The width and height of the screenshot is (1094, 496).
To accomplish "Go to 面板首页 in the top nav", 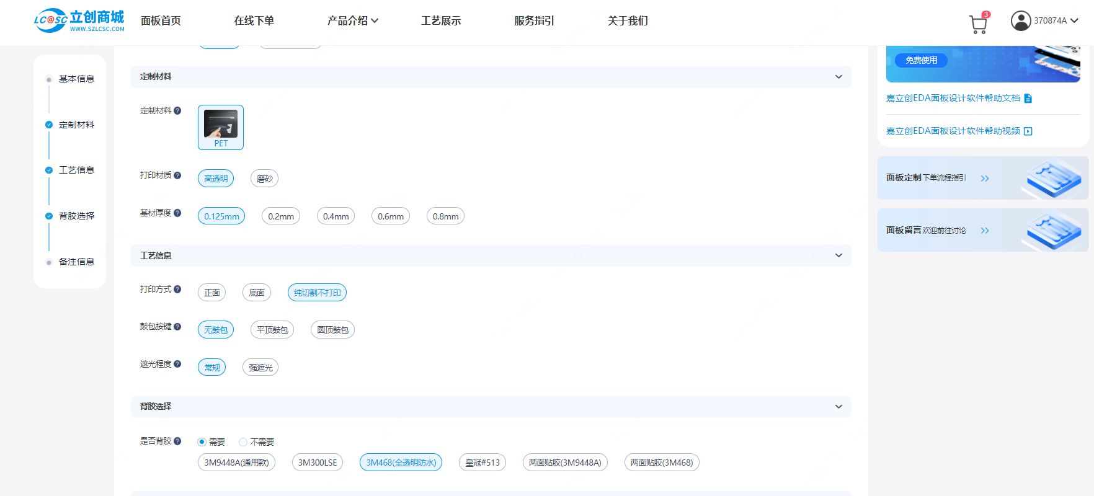I will (x=161, y=20).
